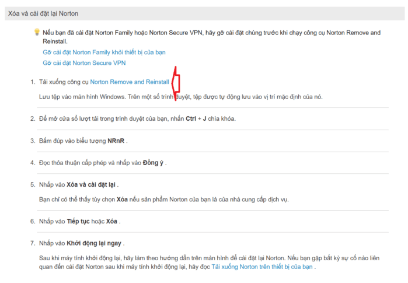Select the bold 'Ctrl + J' shortcut text
This screenshot has width=408, height=283.
click(196, 118)
